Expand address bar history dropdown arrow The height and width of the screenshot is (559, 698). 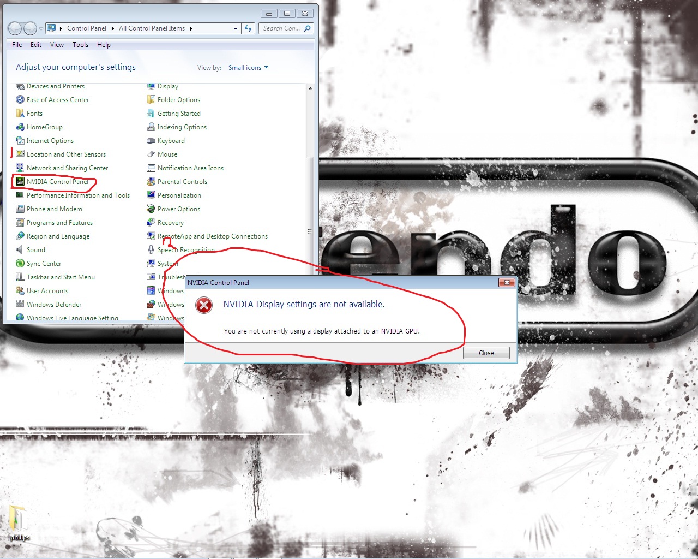[x=236, y=28]
